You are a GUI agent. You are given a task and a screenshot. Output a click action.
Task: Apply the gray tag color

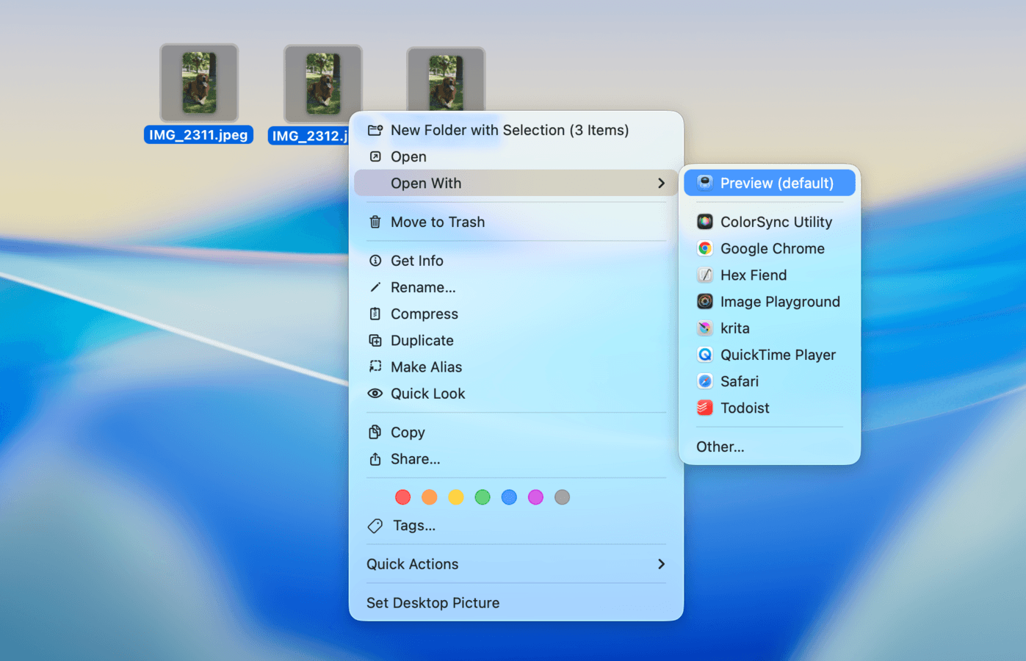(562, 497)
